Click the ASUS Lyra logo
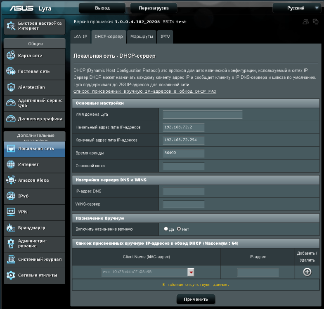The width and height of the screenshot is (324, 309). point(31,8)
